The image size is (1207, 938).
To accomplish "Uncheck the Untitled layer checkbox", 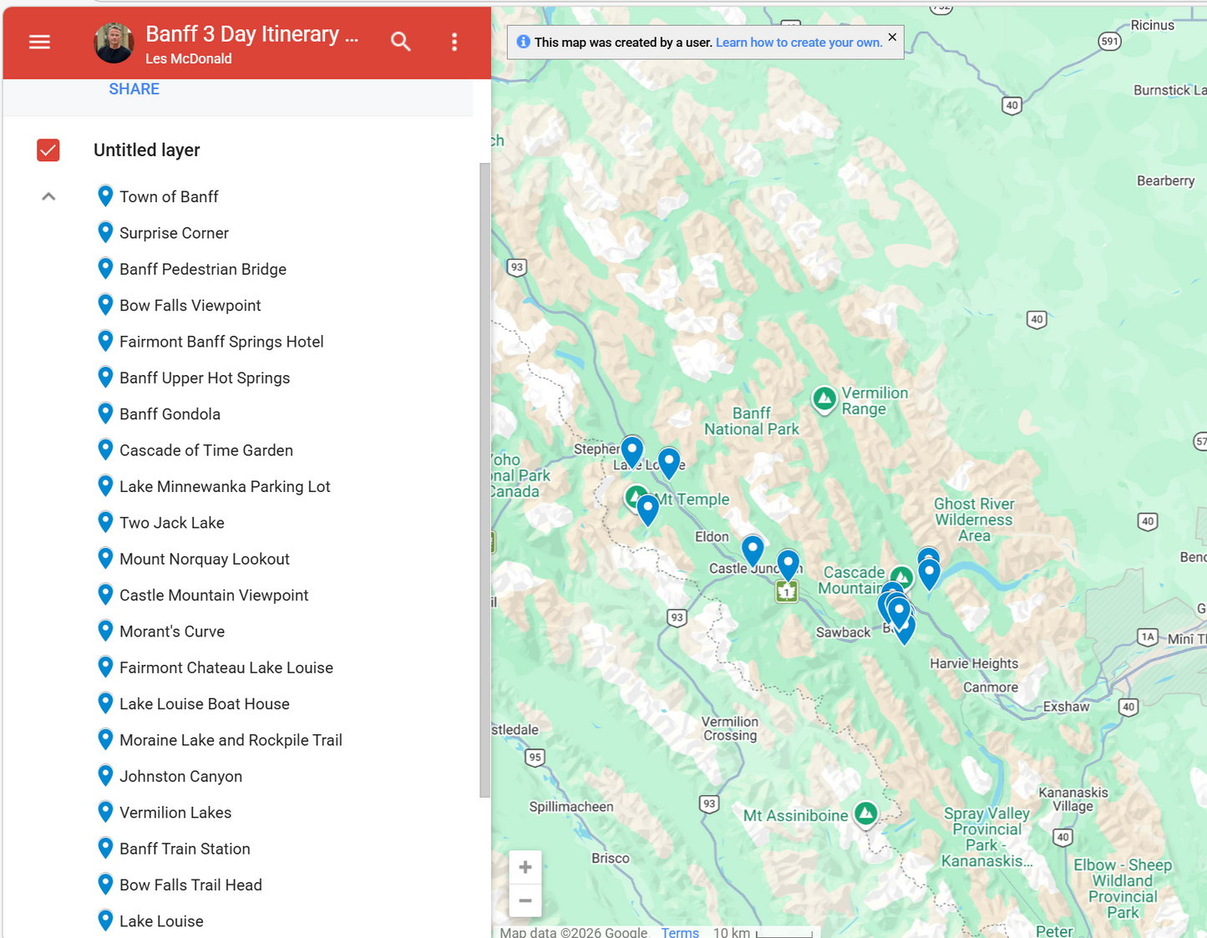I will (48, 150).
